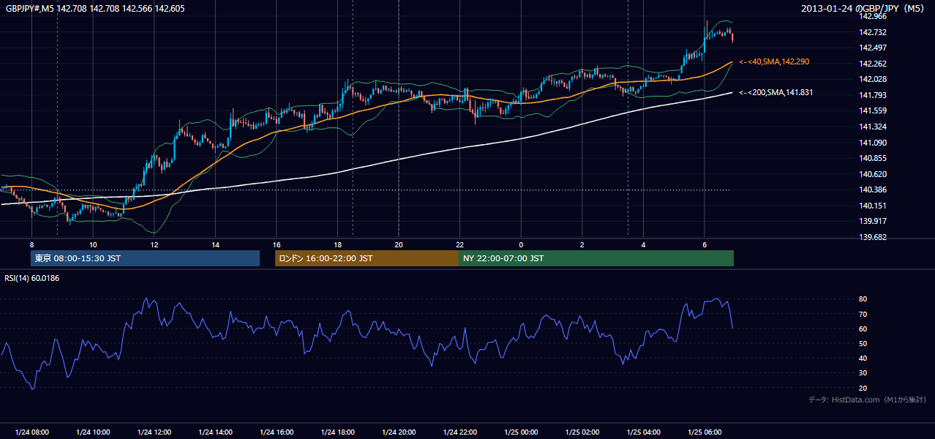Click the ロンドン 16:00-22:00 JST session bar
935x439 pixels.
click(x=367, y=258)
